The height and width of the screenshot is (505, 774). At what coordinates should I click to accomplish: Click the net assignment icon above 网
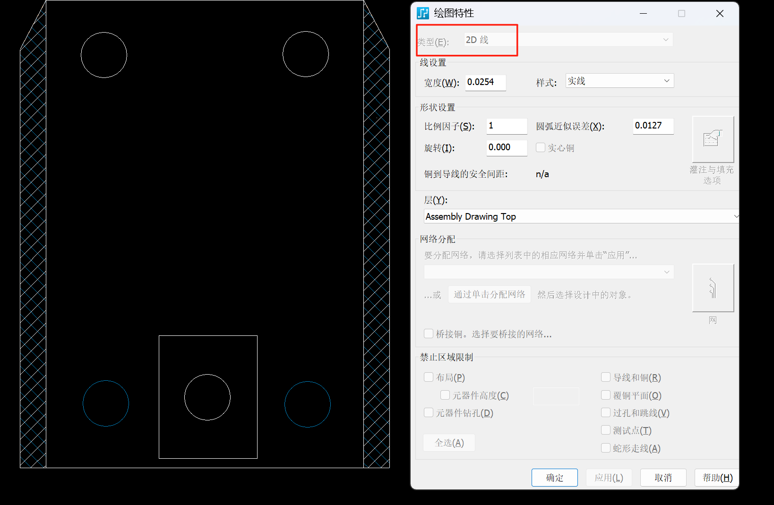712,287
